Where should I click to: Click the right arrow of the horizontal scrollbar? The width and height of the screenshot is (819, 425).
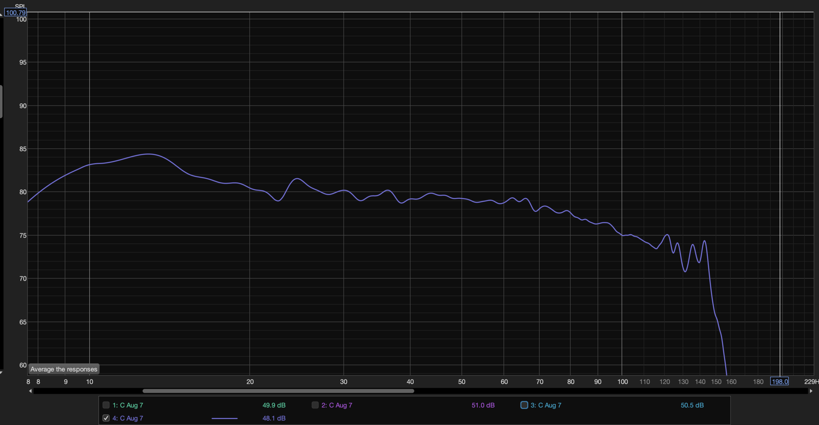click(811, 391)
